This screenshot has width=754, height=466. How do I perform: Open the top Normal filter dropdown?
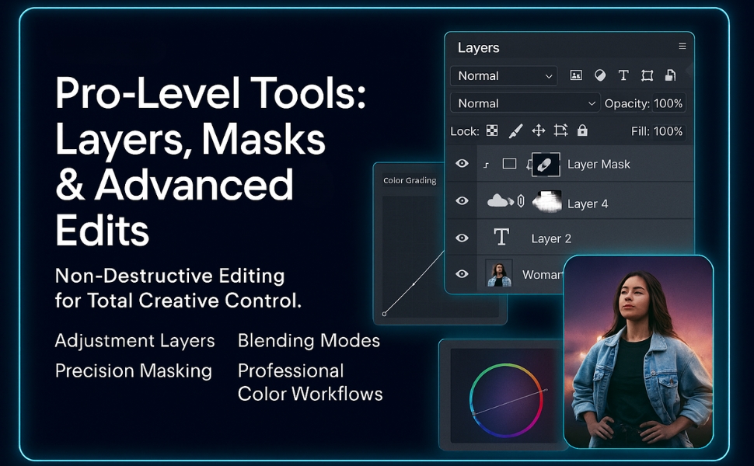(504, 75)
